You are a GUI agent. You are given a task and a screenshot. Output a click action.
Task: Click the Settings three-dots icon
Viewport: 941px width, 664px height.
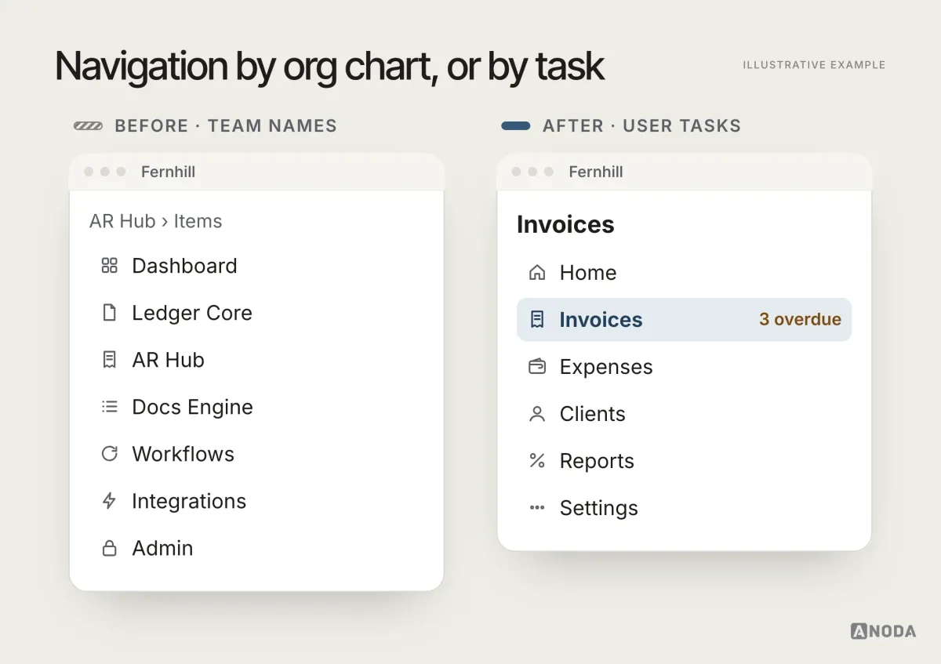pos(537,508)
